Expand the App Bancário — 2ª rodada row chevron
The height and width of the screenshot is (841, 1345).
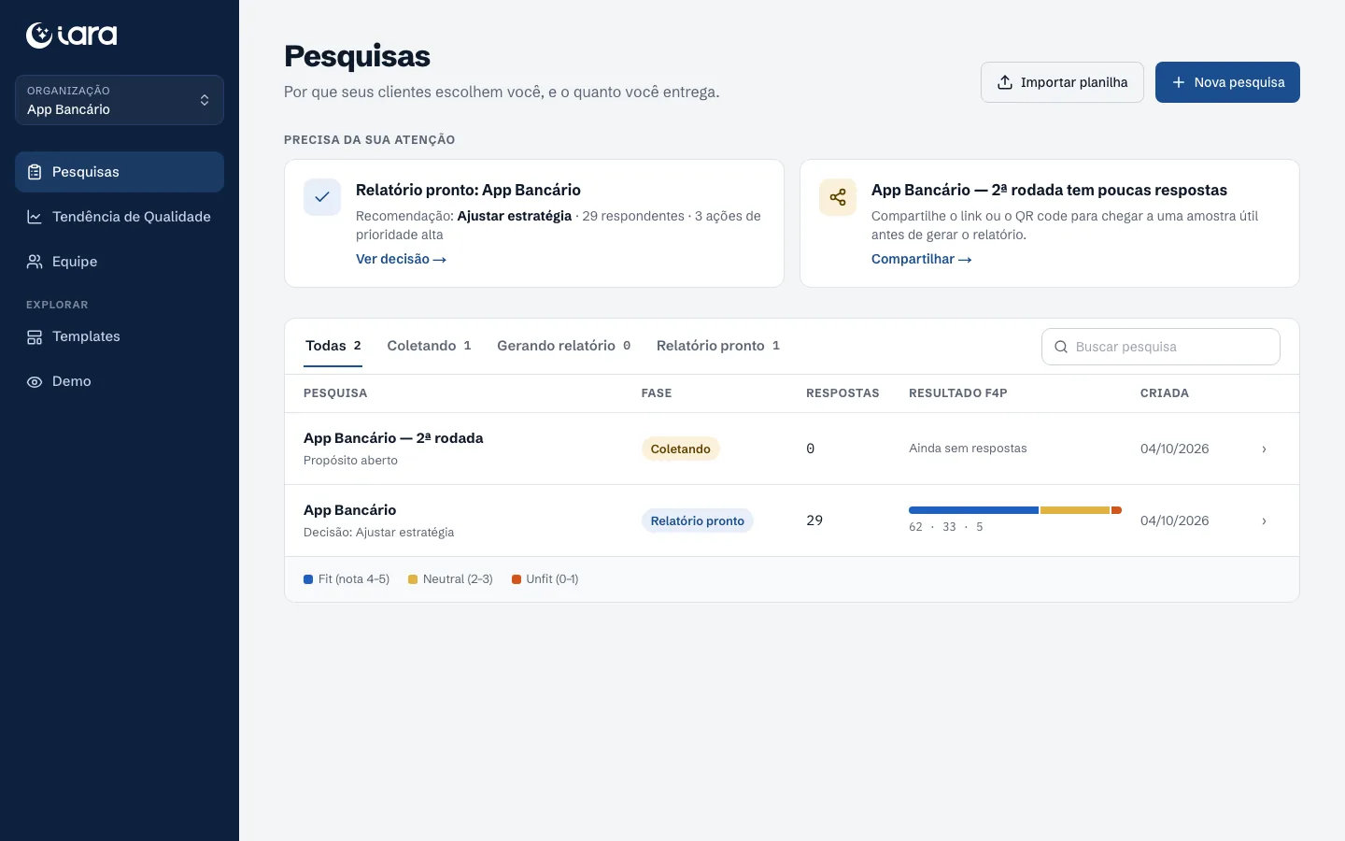pos(1265,449)
